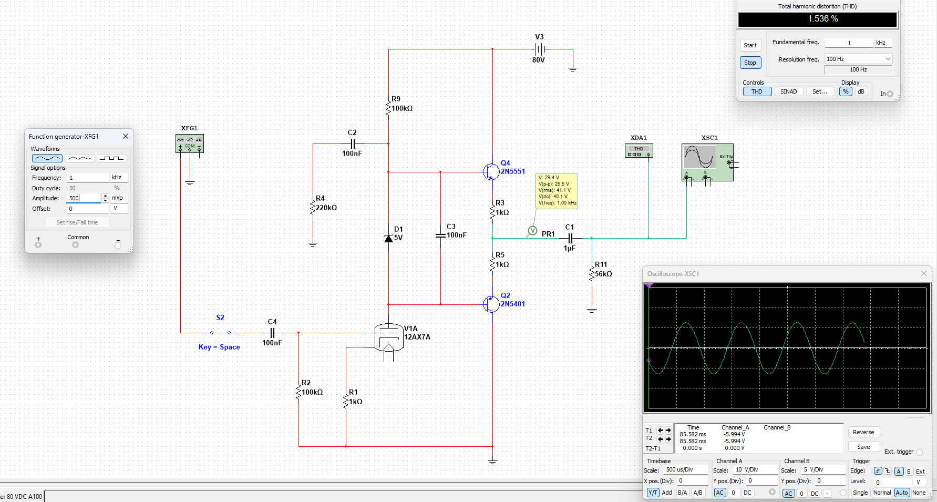937x502 pixels.
Task: Open Amplitude unit mVp selector
Action: click(119, 198)
